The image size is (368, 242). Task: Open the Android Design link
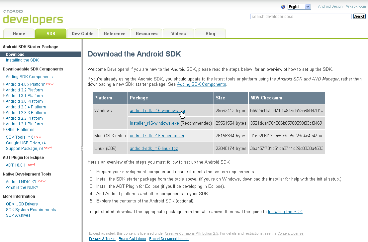point(330,6)
